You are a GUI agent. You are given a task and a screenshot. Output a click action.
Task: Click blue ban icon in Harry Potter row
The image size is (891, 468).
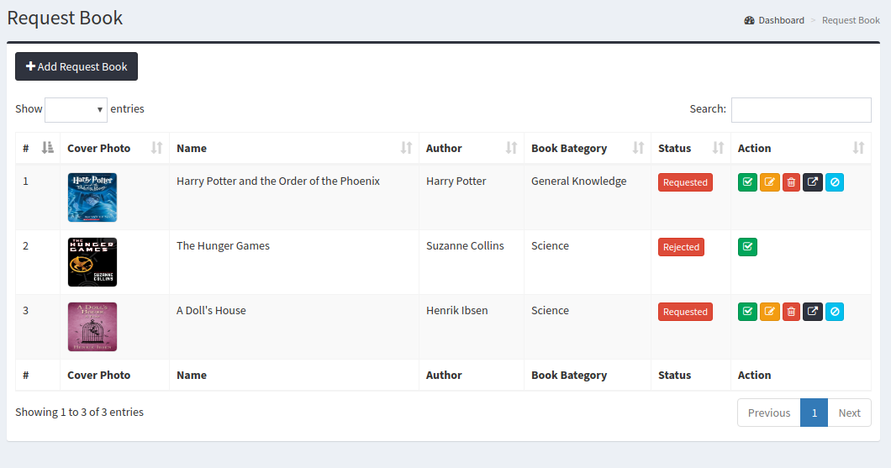click(x=835, y=182)
